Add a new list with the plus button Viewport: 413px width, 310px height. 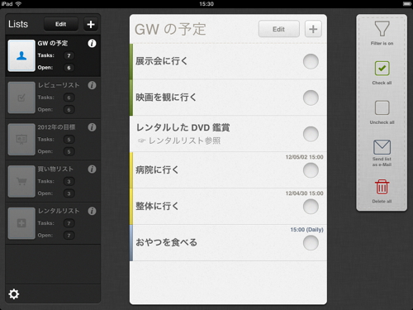tap(91, 24)
